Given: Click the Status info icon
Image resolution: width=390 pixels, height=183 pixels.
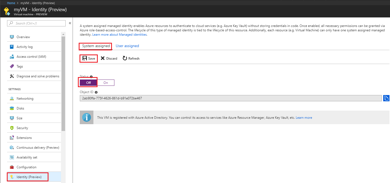Looking at the screenshot, I should [x=91, y=77].
